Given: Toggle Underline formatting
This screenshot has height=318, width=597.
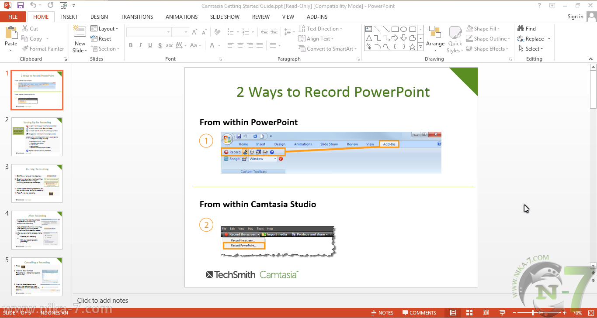Looking at the screenshot, I should (x=150, y=45).
